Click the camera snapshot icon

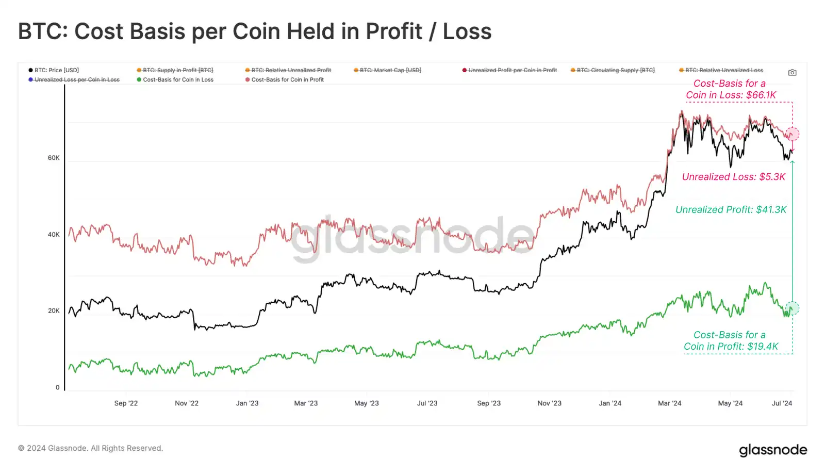click(792, 73)
